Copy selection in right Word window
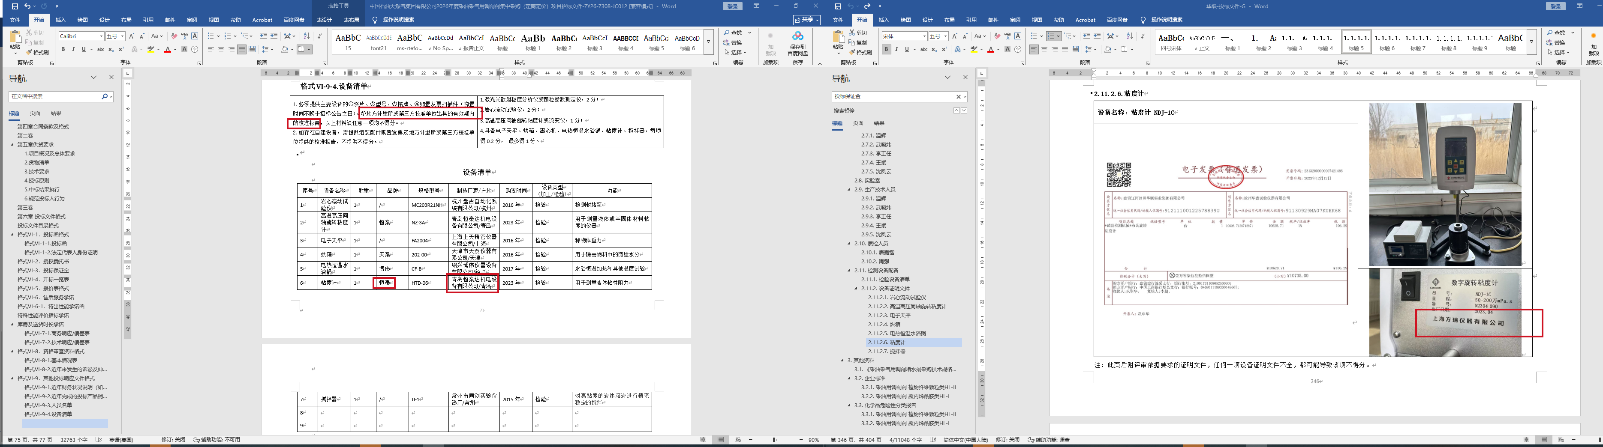Screen dimensions: 1603x447 click(x=857, y=42)
